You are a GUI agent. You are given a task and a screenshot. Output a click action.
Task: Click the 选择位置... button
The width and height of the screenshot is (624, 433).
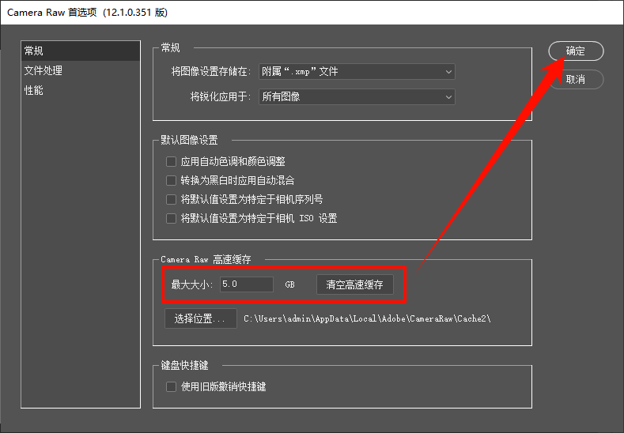pos(201,318)
